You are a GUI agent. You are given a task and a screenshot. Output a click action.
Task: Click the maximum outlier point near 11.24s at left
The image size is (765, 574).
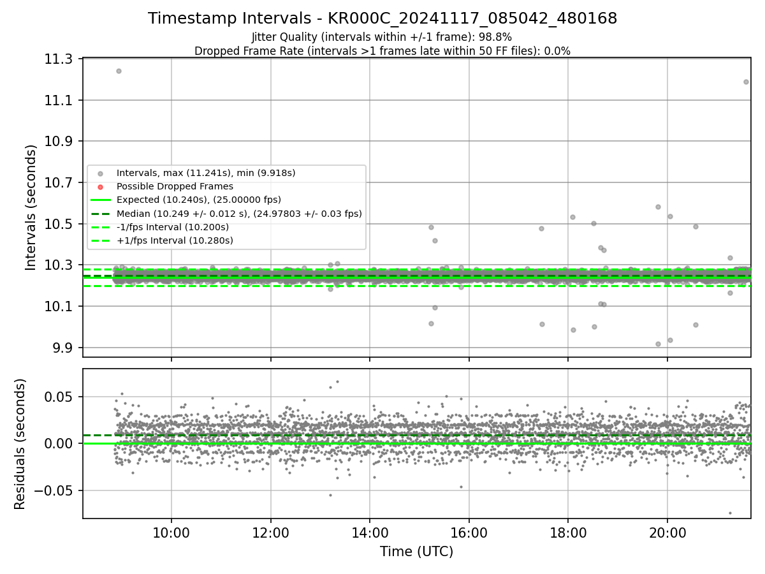119,71
